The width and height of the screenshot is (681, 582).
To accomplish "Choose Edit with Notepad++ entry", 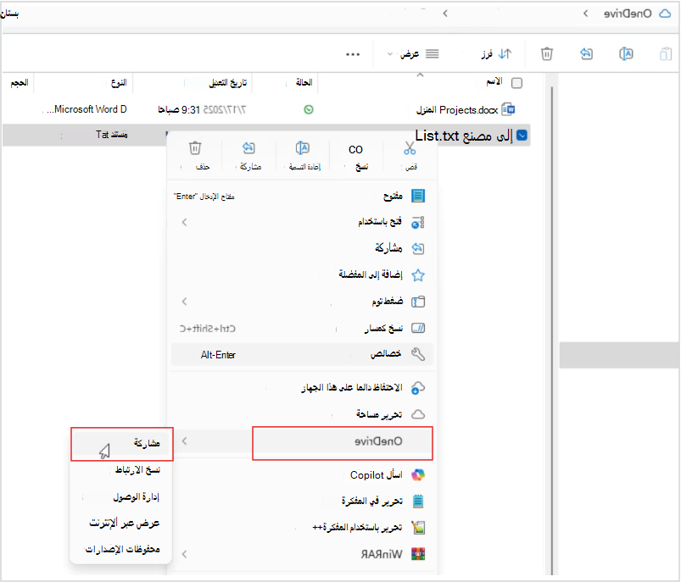I will point(302,528).
